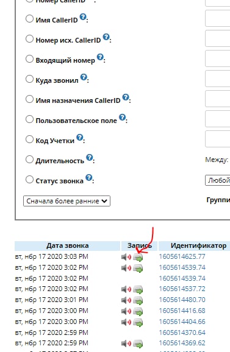This screenshot has width=230, height=352.
Task: Open help for Входящий номер
Action: 100,57
